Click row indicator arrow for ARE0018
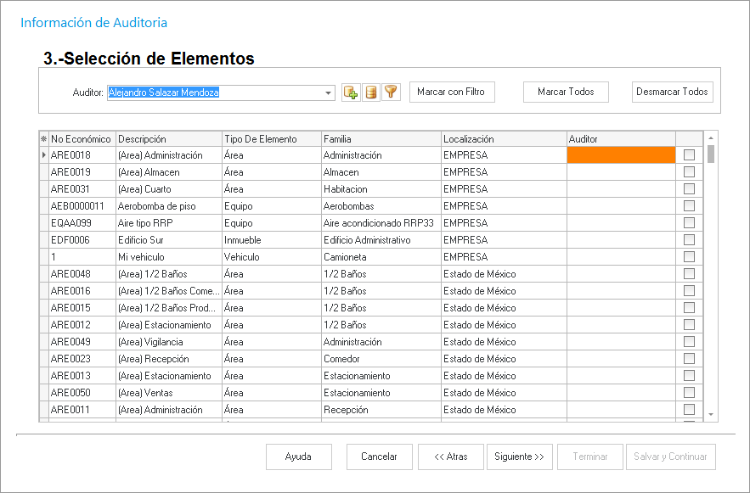The image size is (750, 493). 43,155
